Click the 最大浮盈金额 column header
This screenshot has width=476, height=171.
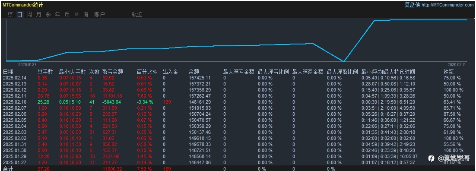[x=308, y=72]
